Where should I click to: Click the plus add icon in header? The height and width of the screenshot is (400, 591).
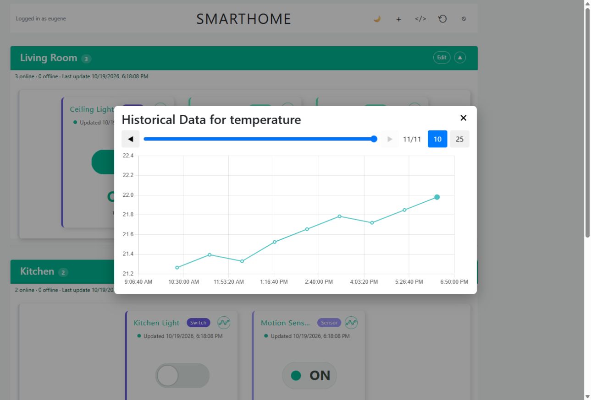[398, 19]
